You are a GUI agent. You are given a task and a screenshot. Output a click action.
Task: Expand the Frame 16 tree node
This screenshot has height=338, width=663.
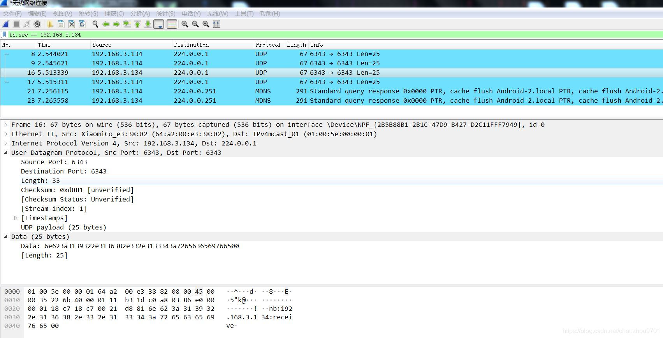pos(6,125)
